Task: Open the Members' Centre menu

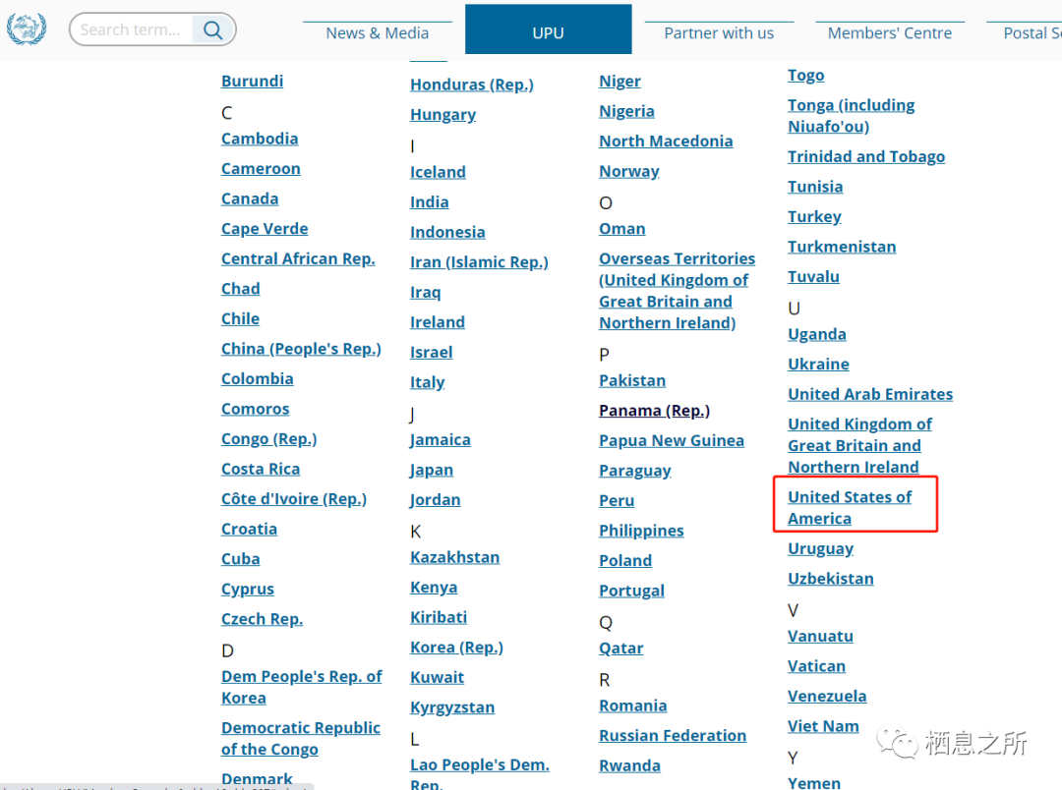Action: [889, 33]
